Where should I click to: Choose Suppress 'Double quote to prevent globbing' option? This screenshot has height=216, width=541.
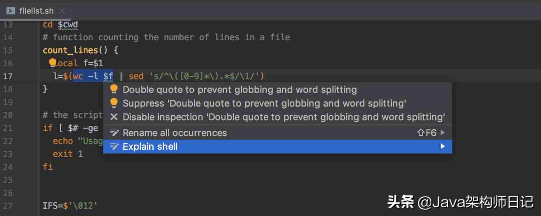coord(277,103)
